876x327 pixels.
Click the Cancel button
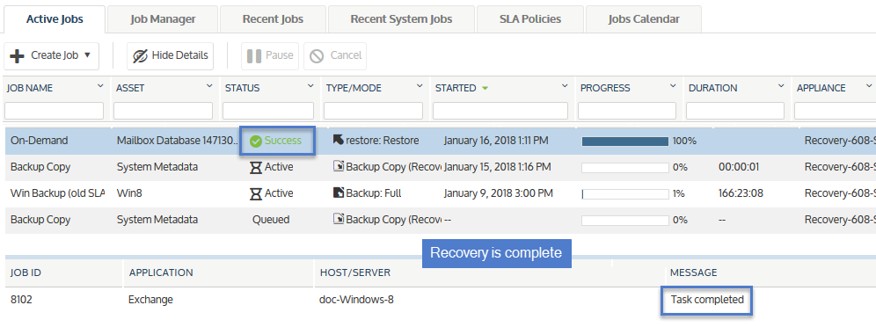coord(334,55)
